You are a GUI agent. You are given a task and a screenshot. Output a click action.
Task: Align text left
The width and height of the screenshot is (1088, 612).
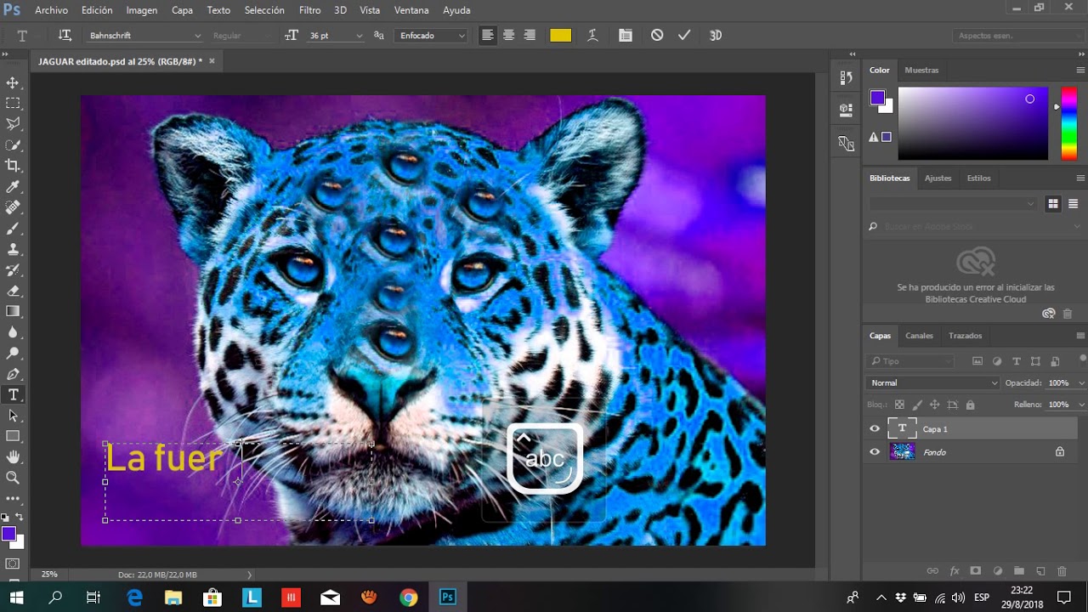click(x=487, y=36)
